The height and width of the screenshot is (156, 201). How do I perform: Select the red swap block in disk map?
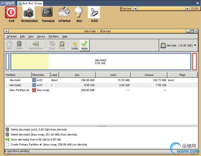pos(194,62)
